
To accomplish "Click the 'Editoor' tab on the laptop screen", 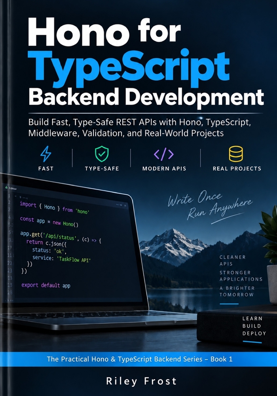I will 11,188.
